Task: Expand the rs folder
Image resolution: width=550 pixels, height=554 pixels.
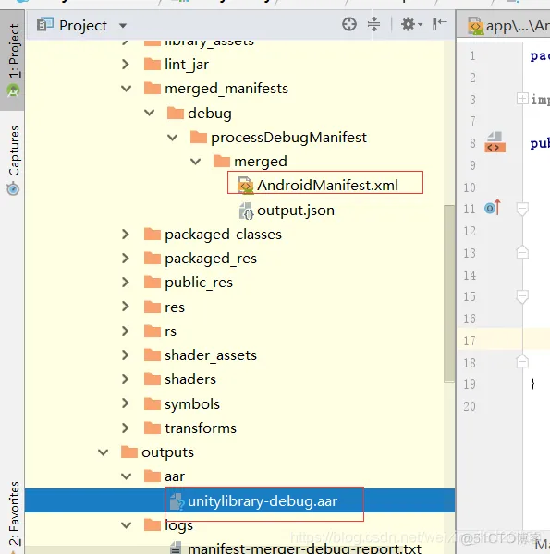Action: click(x=125, y=331)
